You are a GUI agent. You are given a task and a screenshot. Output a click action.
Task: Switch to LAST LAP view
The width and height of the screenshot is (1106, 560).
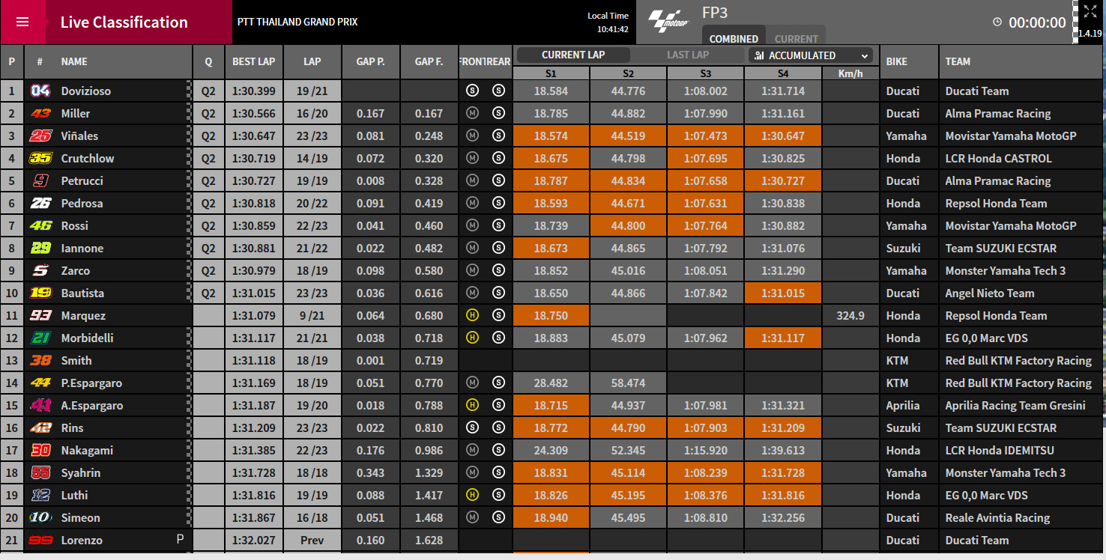click(688, 55)
